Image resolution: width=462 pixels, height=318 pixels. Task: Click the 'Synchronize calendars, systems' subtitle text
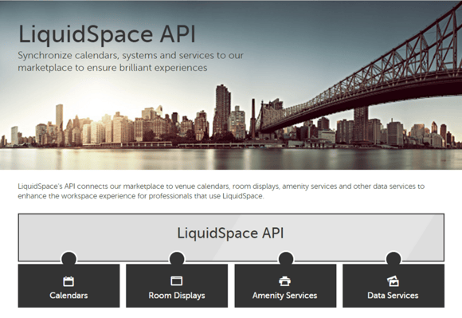131,61
